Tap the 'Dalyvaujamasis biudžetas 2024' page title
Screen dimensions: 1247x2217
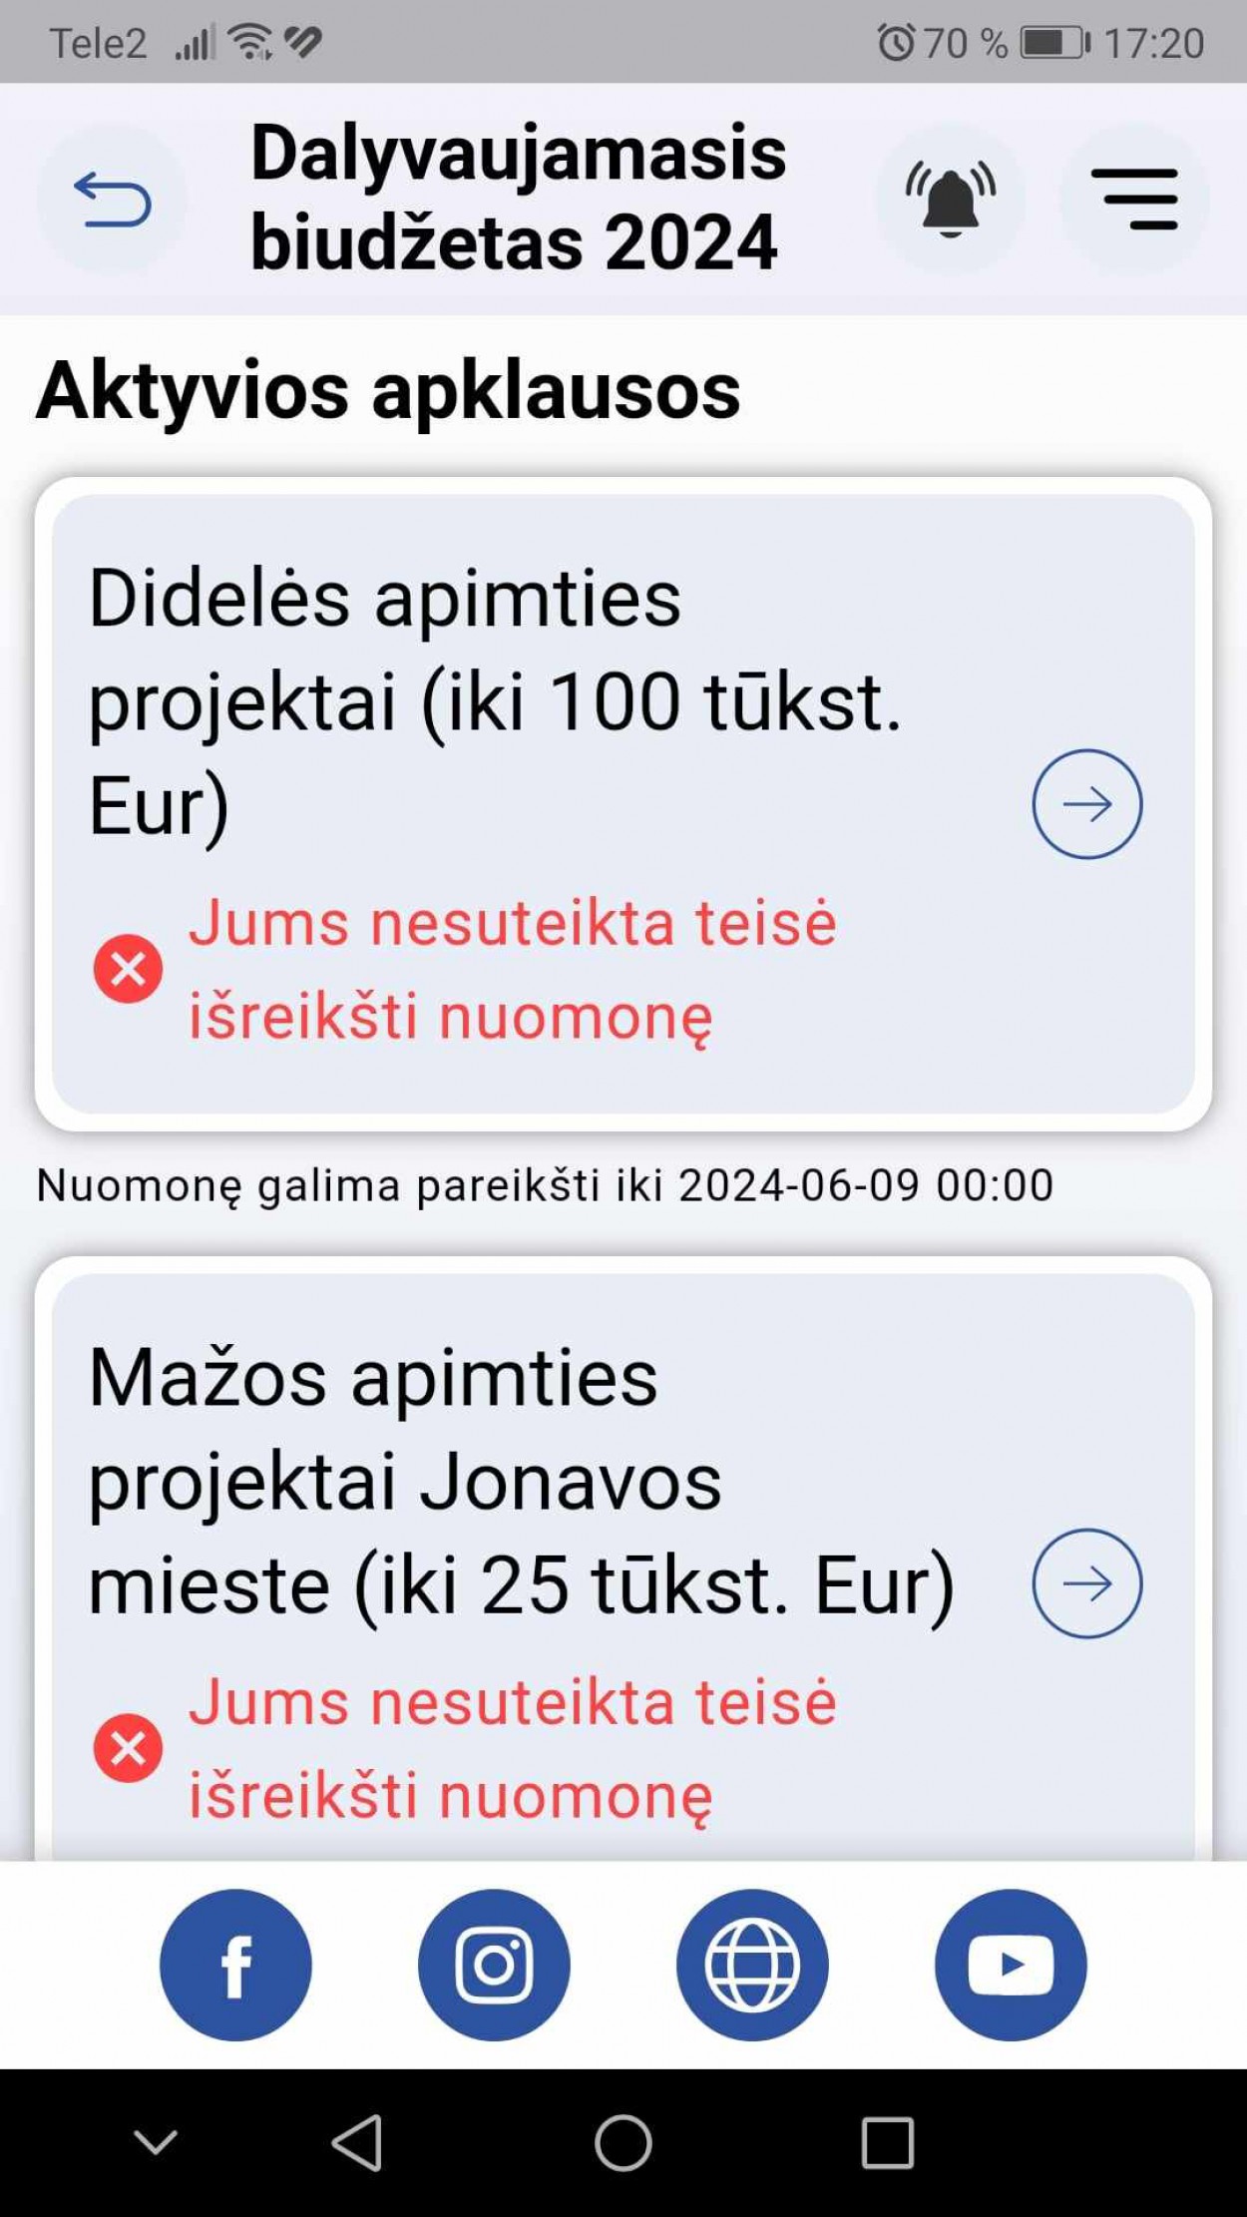[518, 198]
